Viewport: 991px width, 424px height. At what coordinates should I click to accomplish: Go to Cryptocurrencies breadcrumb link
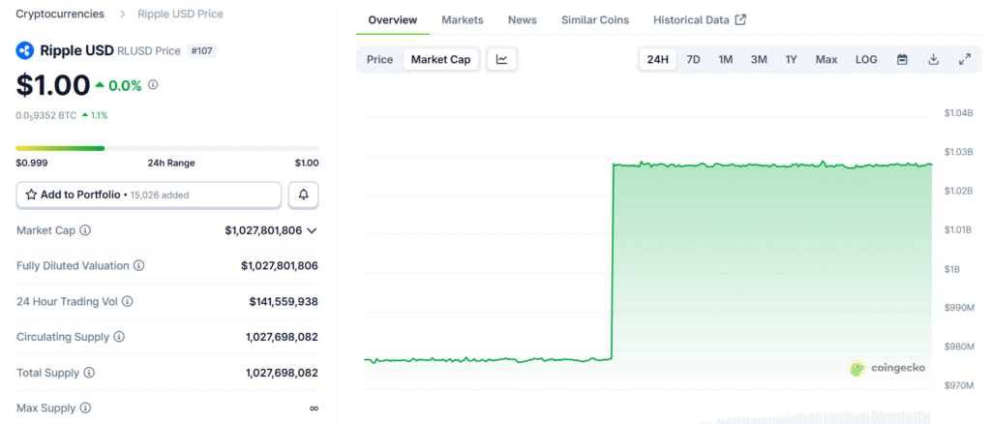pos(60,14)
